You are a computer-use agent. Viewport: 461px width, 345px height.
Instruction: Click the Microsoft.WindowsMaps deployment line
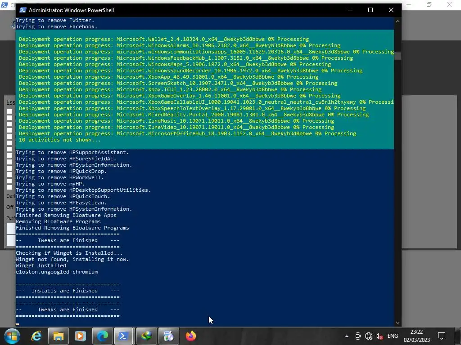point(175,64)
